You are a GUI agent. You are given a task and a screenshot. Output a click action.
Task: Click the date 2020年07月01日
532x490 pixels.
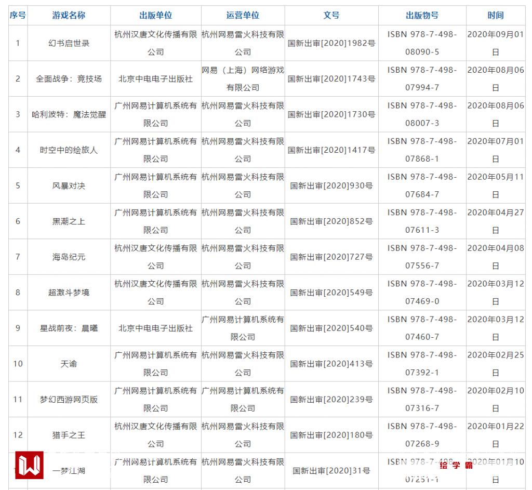(x=495, y=150)
